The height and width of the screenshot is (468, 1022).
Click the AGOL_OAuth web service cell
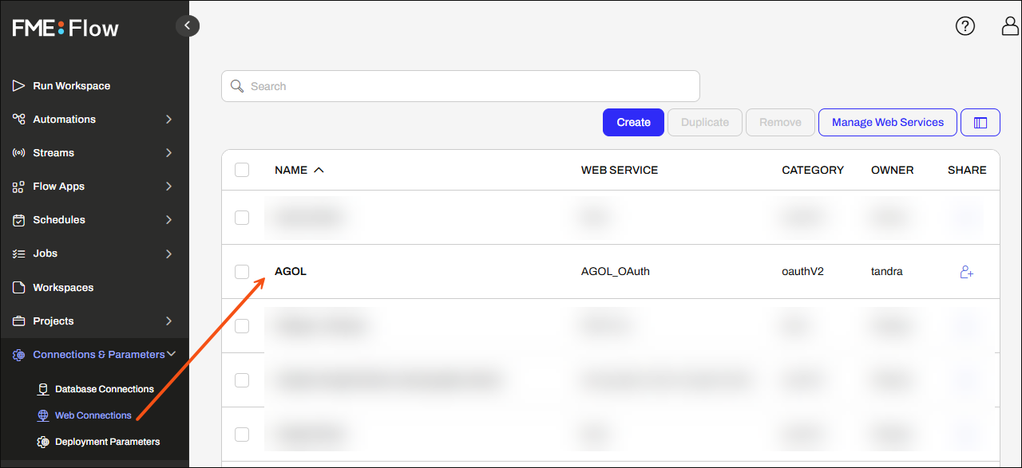616,271
